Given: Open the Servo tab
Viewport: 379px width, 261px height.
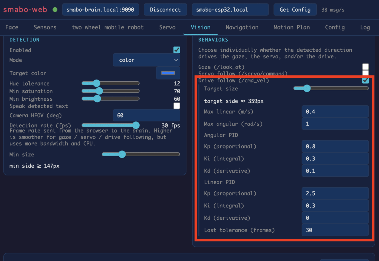Looking at the screenshot, I should (x=167, y=27).
